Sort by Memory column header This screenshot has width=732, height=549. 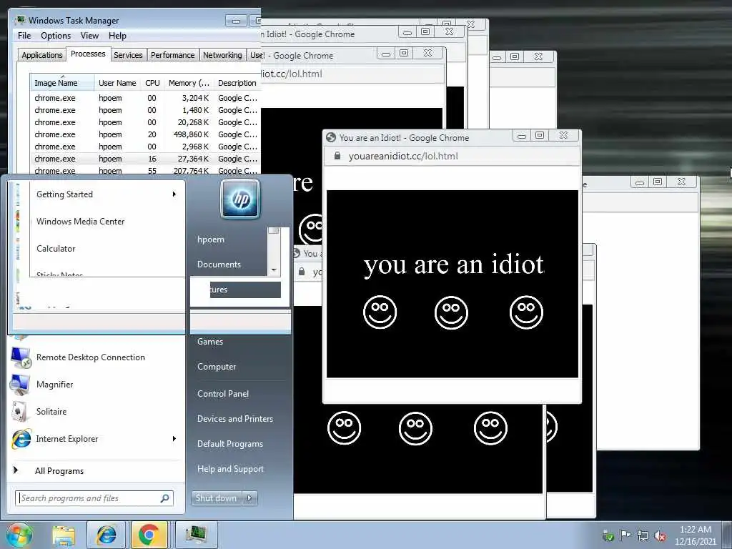click(189, 83)
